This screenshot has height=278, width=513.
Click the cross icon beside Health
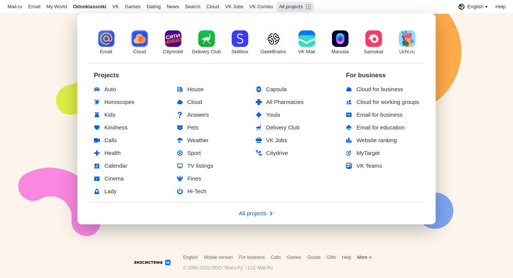coord(97,153)
